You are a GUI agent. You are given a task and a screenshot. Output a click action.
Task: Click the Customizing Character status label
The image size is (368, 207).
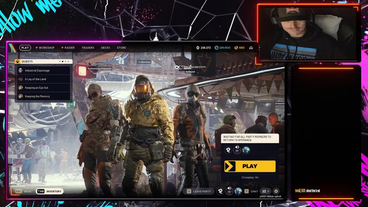pyautogui.click(x=99, y=69)
